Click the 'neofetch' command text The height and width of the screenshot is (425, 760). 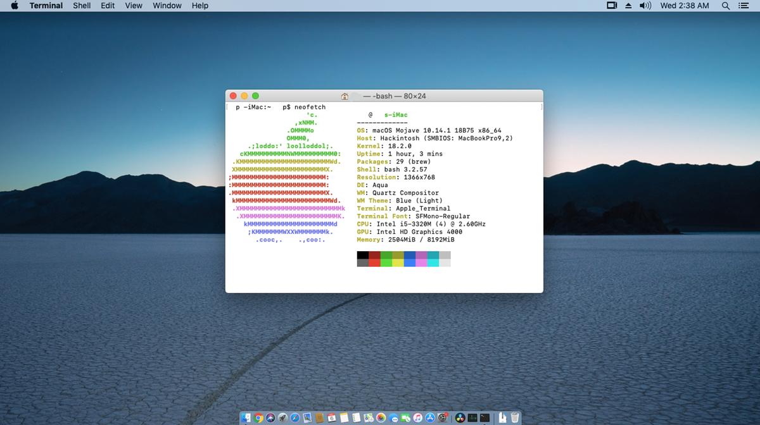310,108
